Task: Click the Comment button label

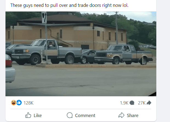Action: [85, 115]
